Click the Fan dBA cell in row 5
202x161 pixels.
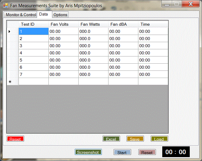(123, 60)
